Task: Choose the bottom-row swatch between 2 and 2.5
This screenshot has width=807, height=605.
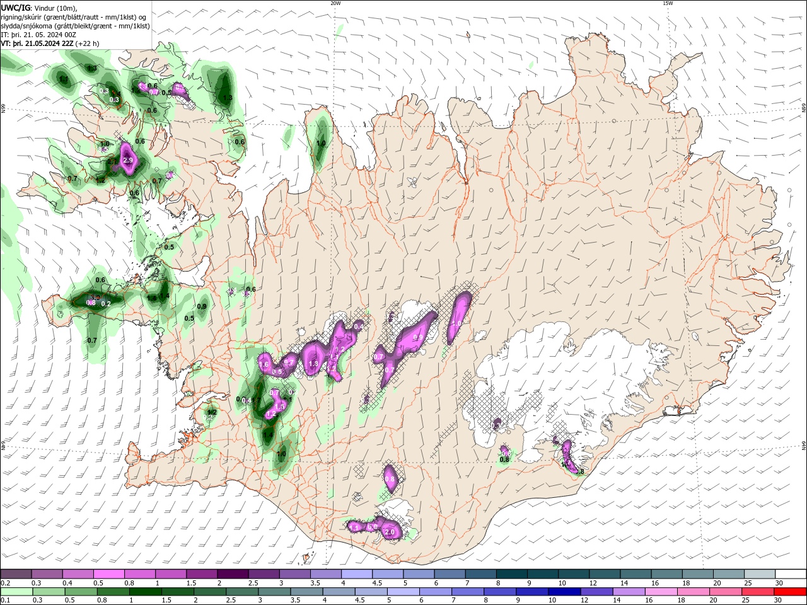Action: (209, 592)
